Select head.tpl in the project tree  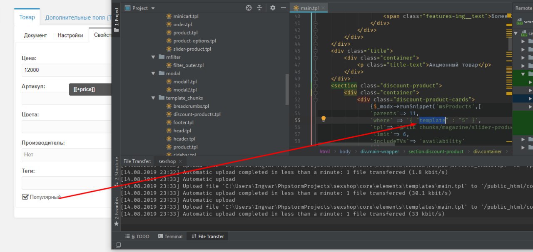click(x=182, y=131)
